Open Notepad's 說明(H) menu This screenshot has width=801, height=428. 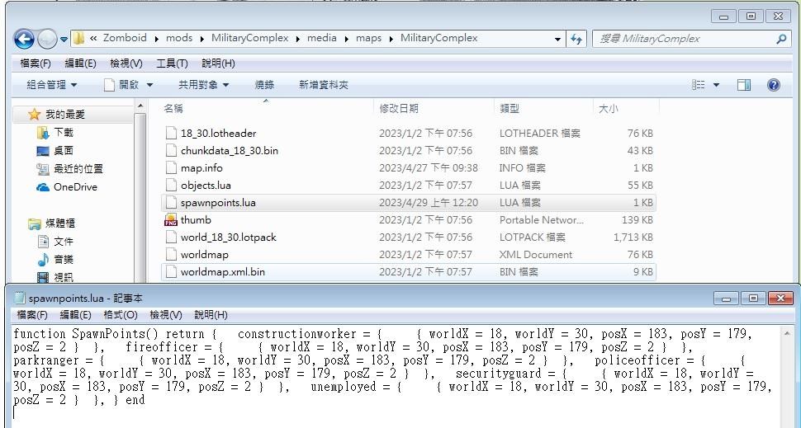coord(211,315)
